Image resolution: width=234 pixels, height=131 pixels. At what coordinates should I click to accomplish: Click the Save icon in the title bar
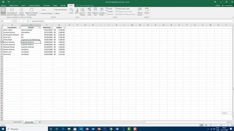click(3, 2)
